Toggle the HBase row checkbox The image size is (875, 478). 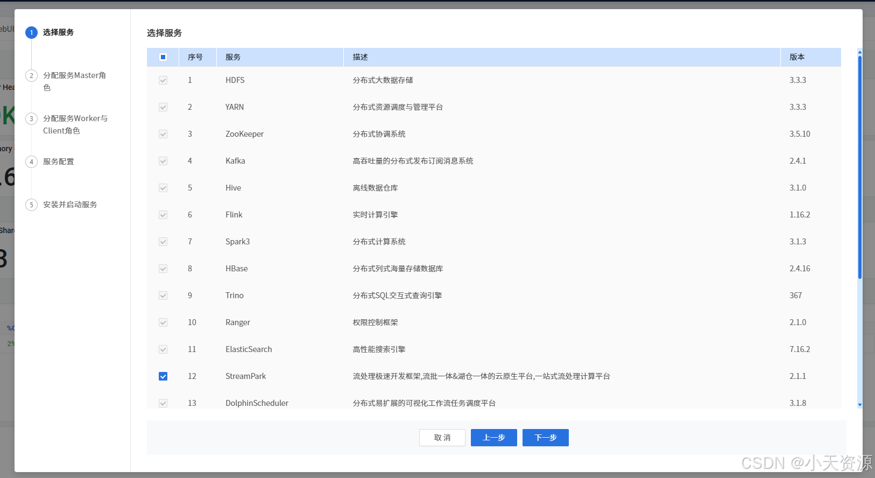click(163, 269)
